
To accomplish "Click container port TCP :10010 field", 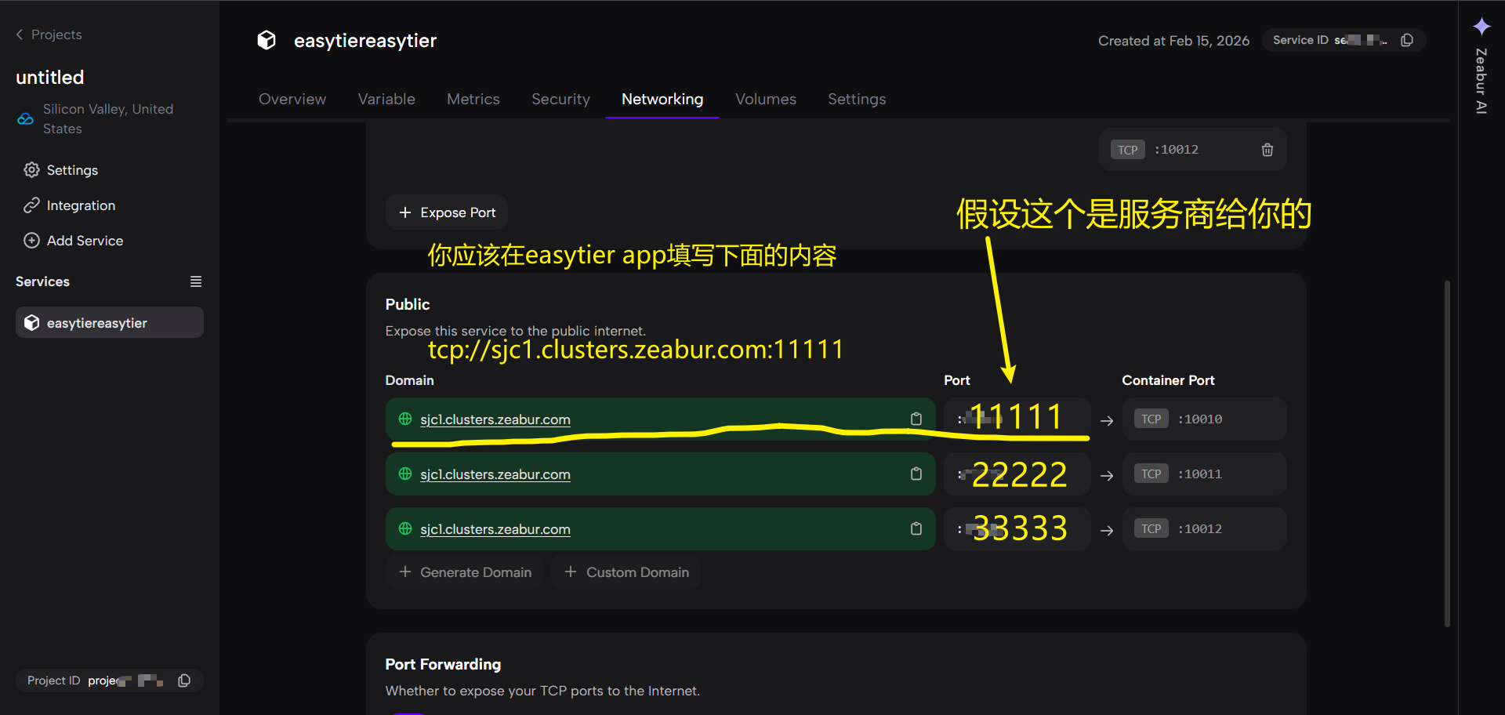I will tap(1204, 419).
